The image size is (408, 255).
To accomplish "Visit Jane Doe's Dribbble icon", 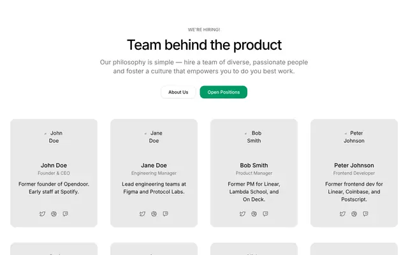I will pos(154,214).
